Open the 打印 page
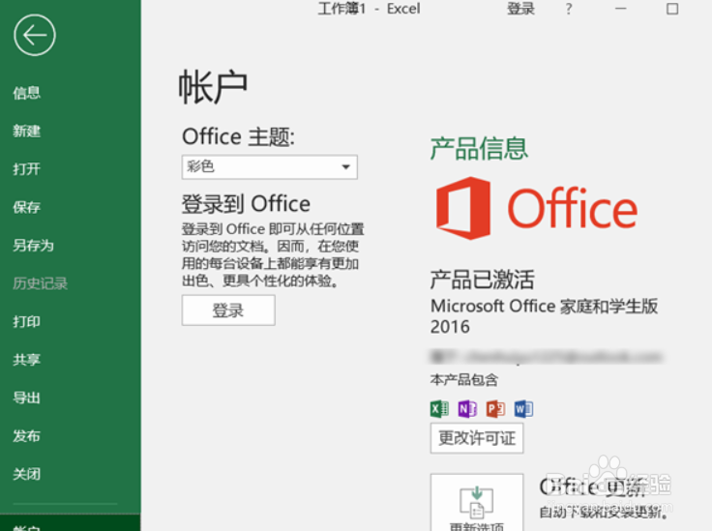712x531 pixels. 27,322
